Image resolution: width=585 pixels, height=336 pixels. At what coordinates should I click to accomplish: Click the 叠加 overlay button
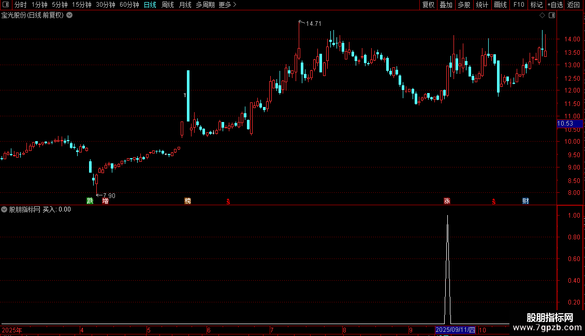(446, 5)
